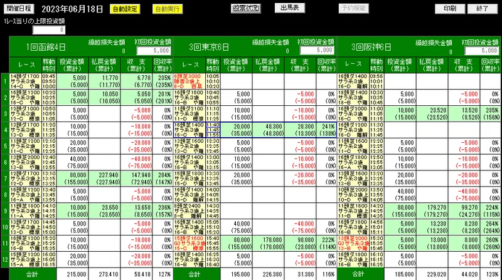Image resolution: width=502 pixels, height=280 pixels.
Task: Select the 1回函館4日 venue header
Action: 46,48
